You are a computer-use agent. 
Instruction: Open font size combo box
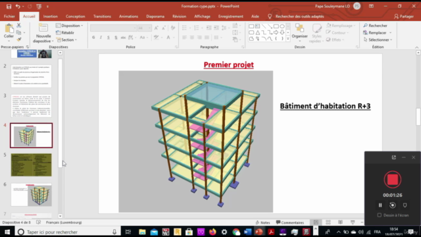145,28
